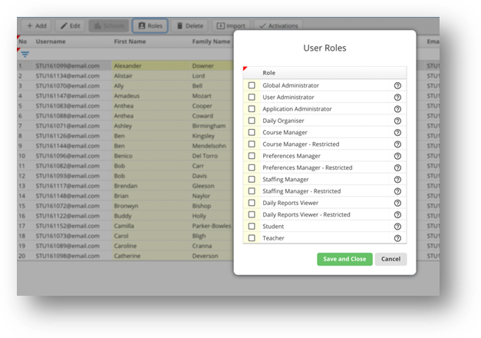Viewport: 481px width, 338px height.
Task: Sort by the Username column header
Action: click(x=51, y=41)
